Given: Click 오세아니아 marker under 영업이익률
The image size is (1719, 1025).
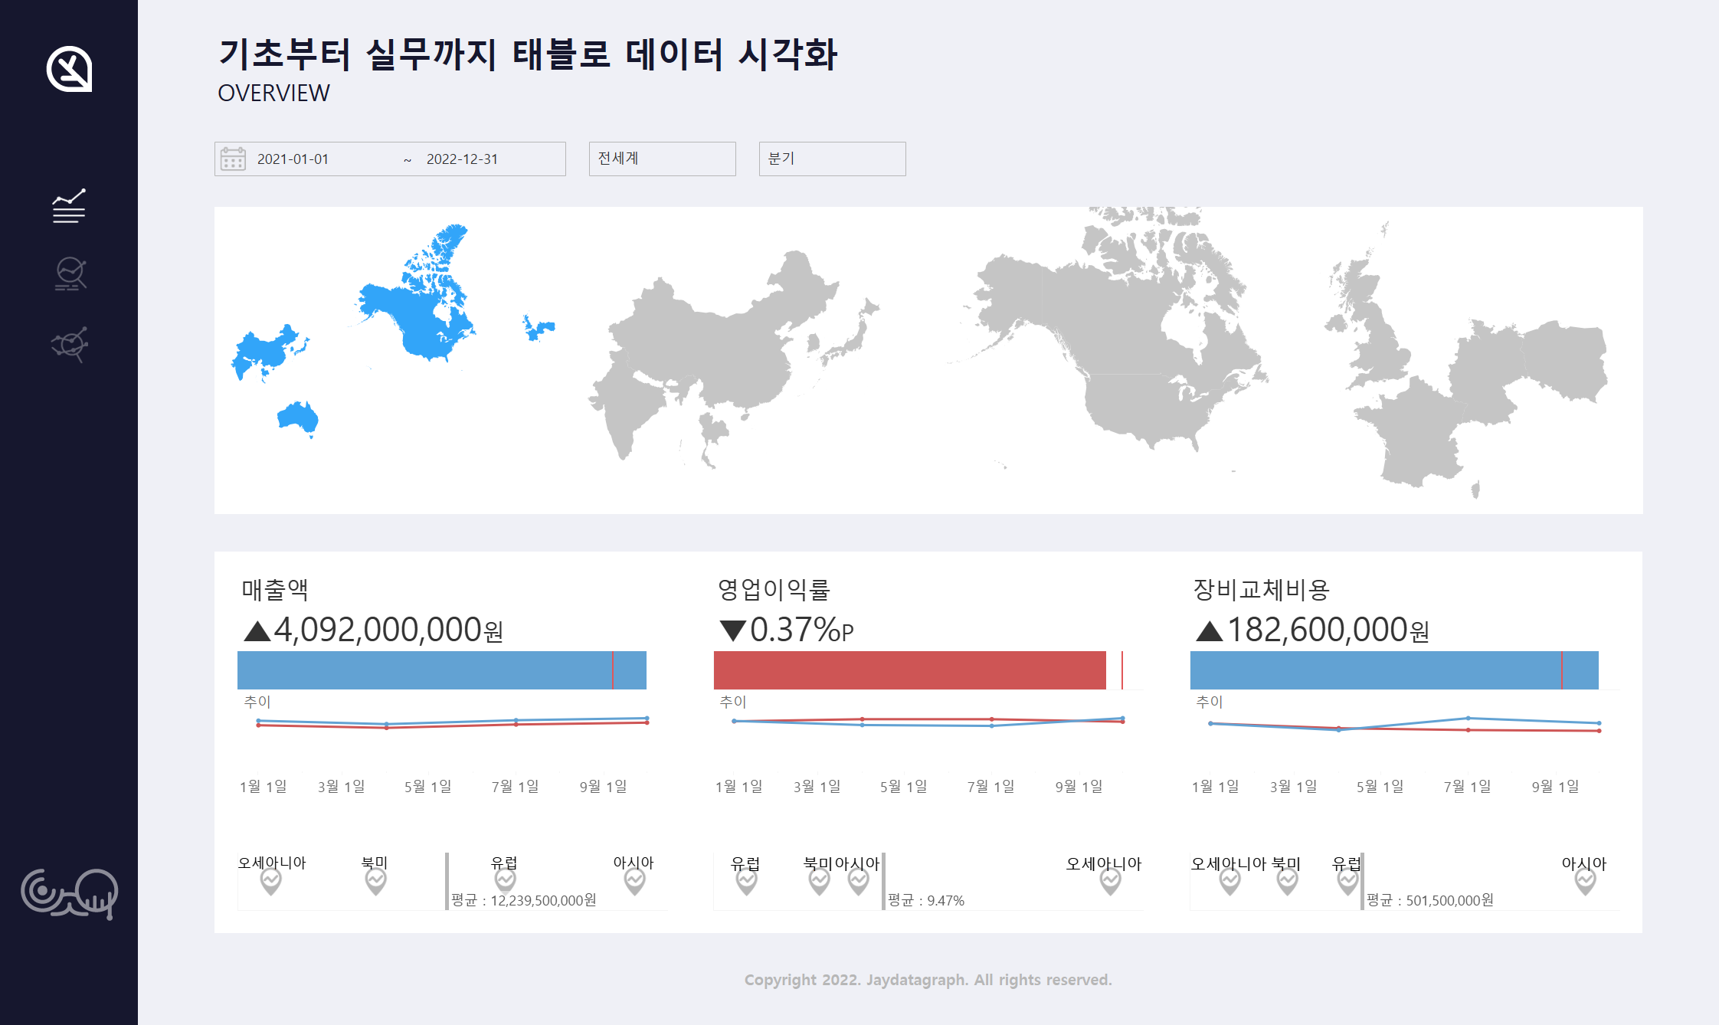Looking at the screenshot, I should (x=1110, y=883).
